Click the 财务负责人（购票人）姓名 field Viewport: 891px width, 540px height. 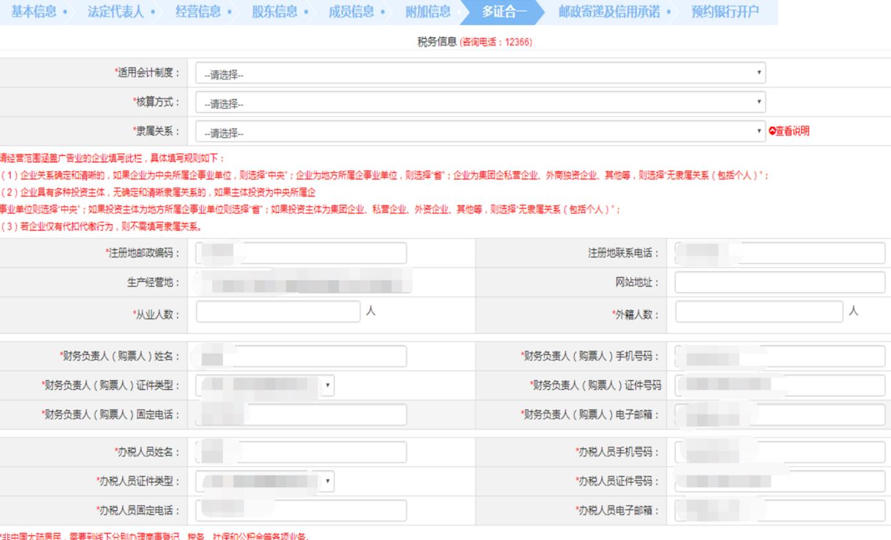click(301, 356)
